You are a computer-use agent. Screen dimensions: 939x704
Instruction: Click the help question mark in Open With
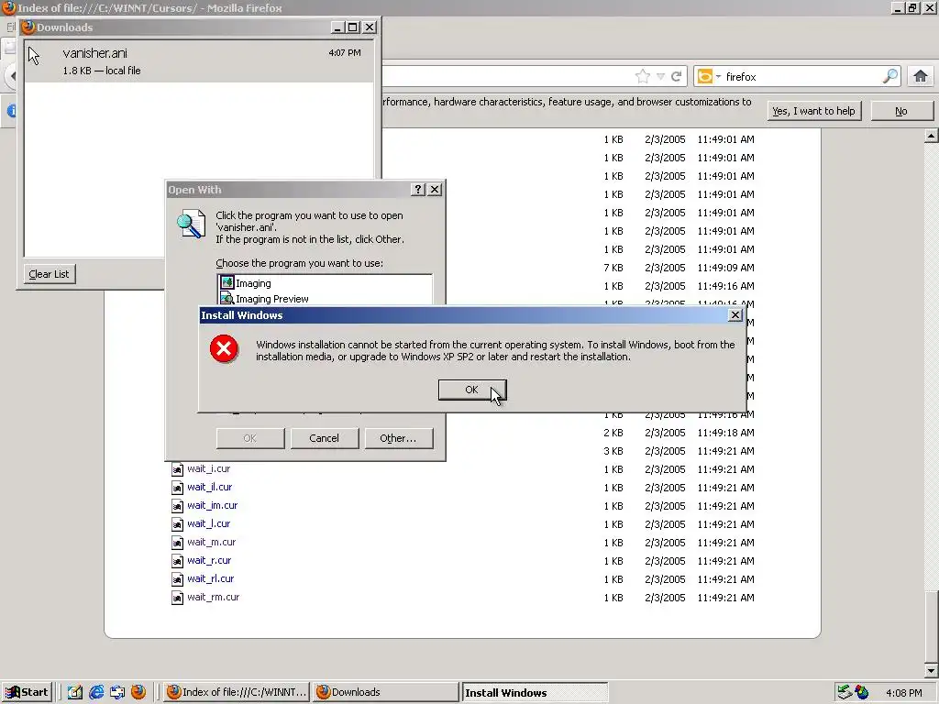[418, 189]
